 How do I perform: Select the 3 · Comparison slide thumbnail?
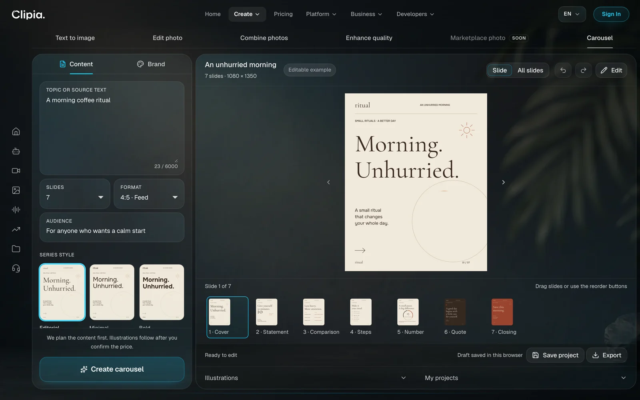pyautogui.click(x=321, y=317)
